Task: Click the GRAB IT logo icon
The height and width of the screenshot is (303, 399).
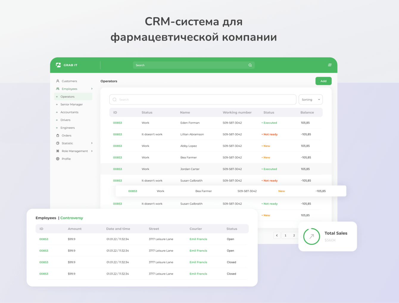Action: tap(58, 65)
